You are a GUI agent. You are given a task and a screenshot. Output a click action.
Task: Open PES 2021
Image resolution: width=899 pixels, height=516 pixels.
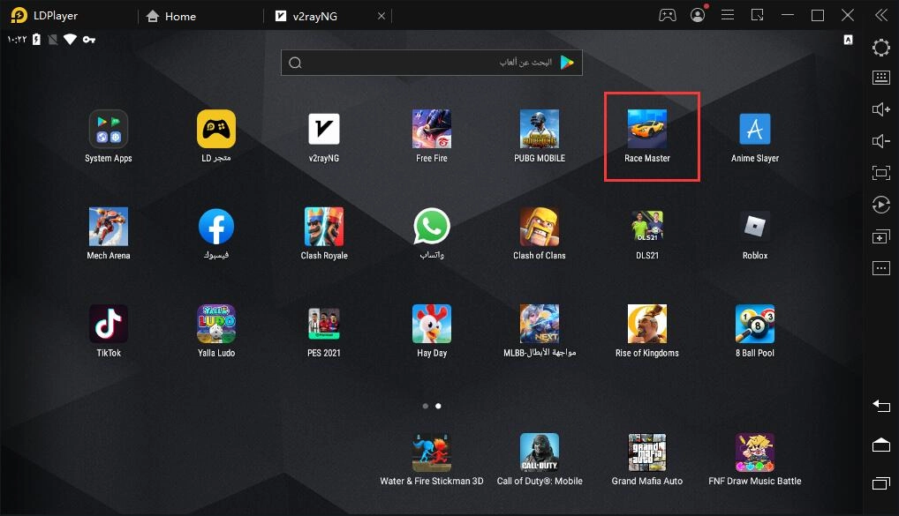tap(324, 324)
